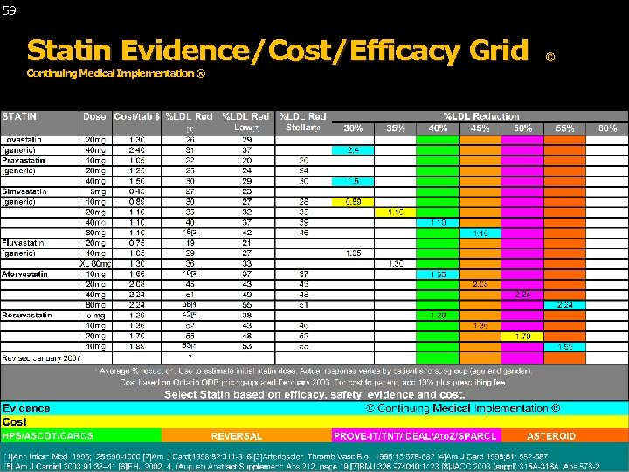Click the ASTEROID legend block
The height and width of the screenshot is (472, 629).
(x=565, y=435)
